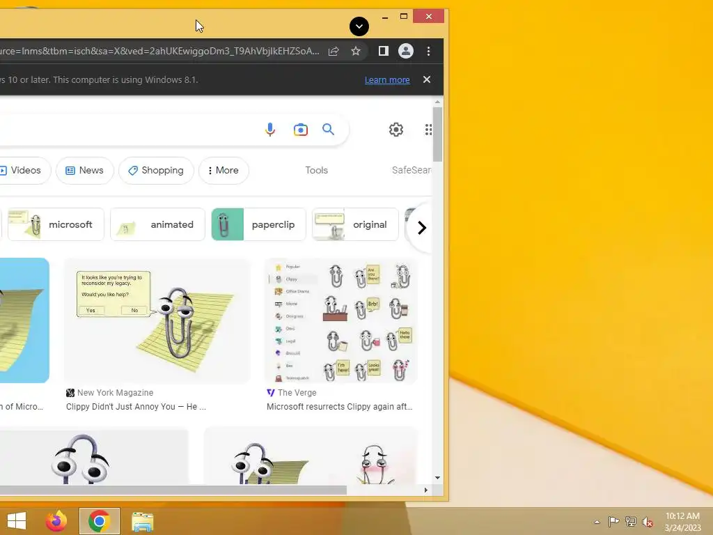Share this page from address bar
Screen dimensions: 713x535
(334, 51)
